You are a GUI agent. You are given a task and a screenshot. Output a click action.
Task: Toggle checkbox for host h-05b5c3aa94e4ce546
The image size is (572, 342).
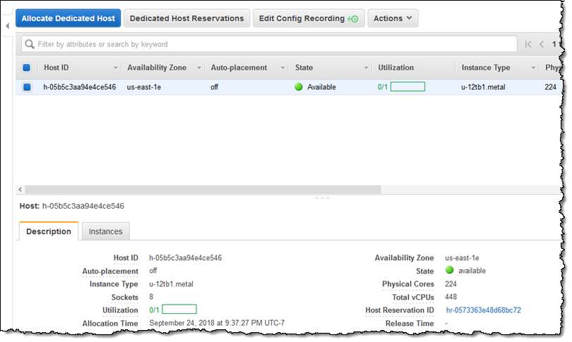coord(27,87)
